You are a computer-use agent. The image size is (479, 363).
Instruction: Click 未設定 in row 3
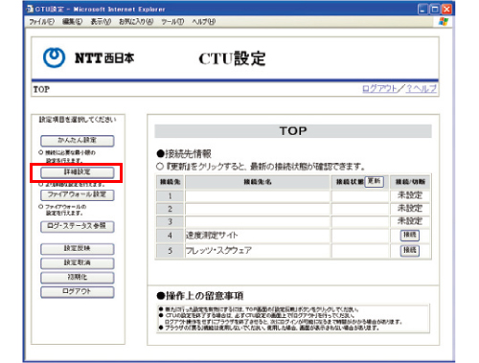(410, 221)
